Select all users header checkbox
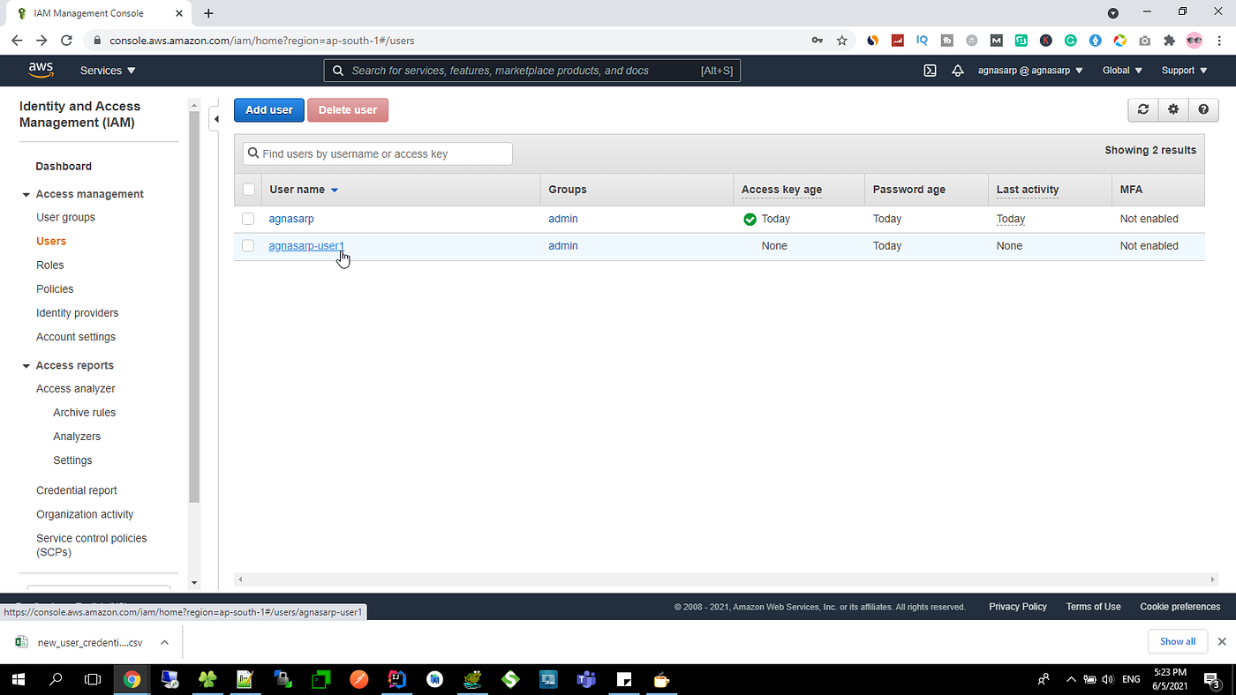The height and width of the screenshot is (695, 1236). (x=249, y=190)
